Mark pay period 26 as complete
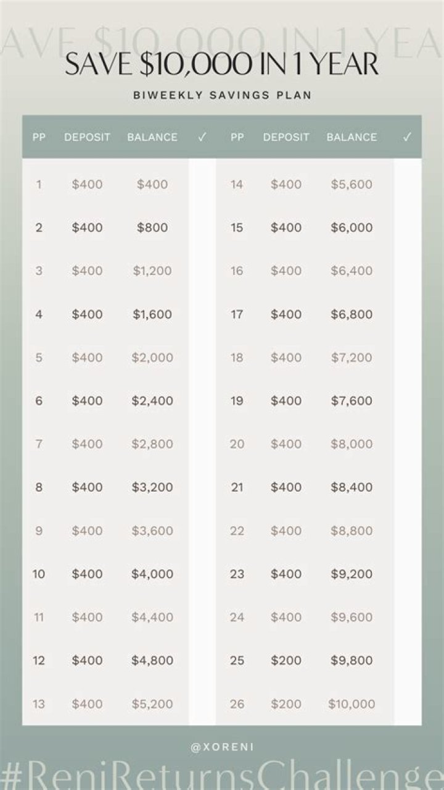The height and width of the screenshot is (790, 444). click(x=408, y=704)
